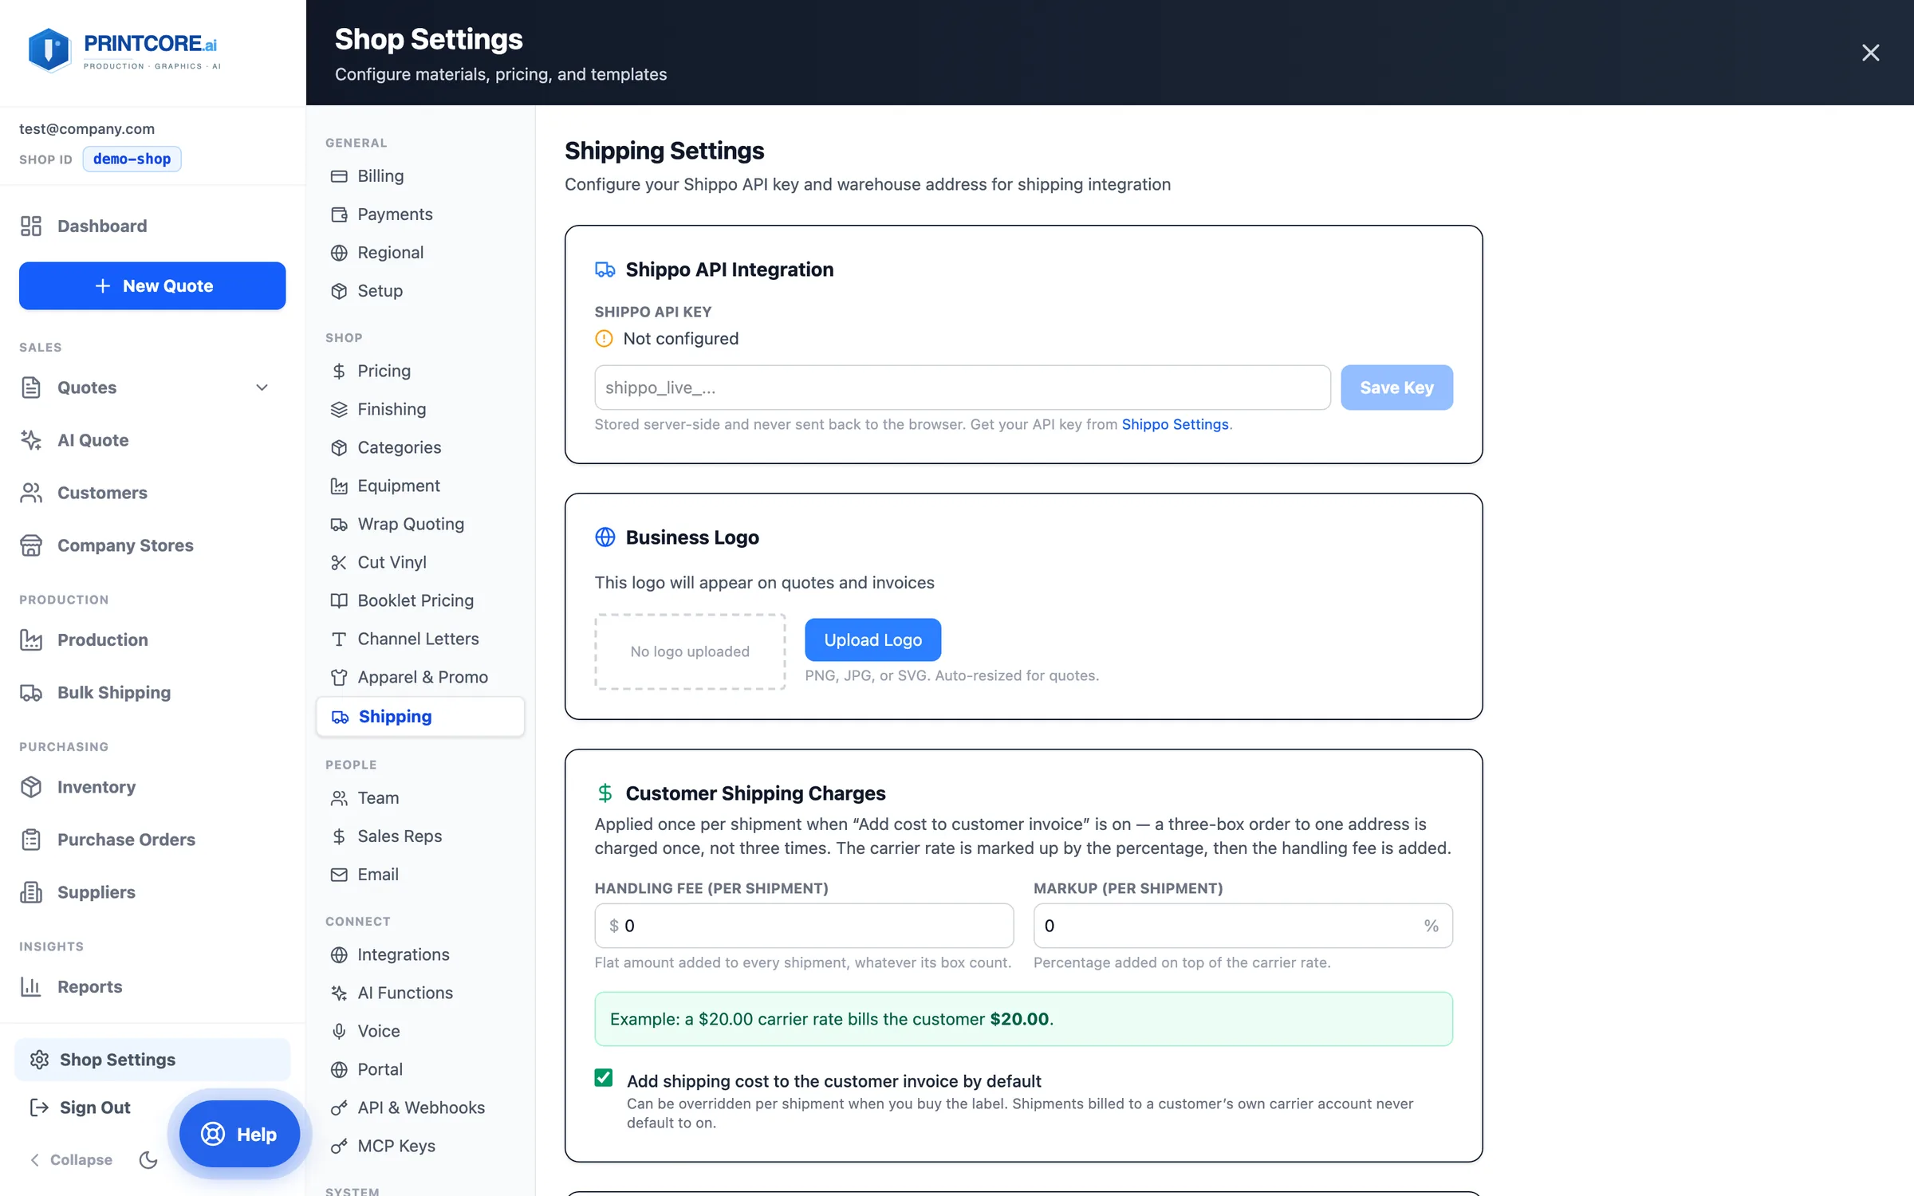Click the Upload Logo button
Screen dimensions: 1914x1196
point(872,639)
